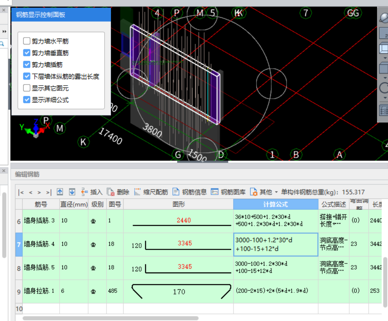Expand arrow below solid cube icon
The height and width of the screenshot is (321, 388).
tap(385, 77)
